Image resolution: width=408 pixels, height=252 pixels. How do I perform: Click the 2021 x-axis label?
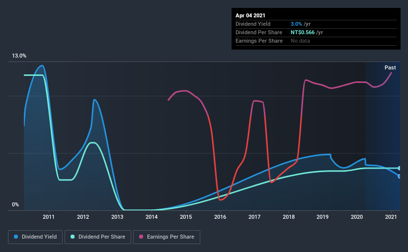(x=391, y=217)
